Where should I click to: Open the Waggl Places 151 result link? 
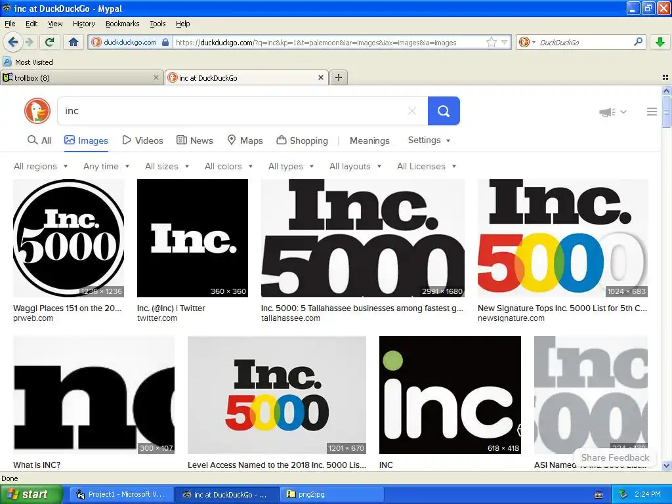click(68, 308)
